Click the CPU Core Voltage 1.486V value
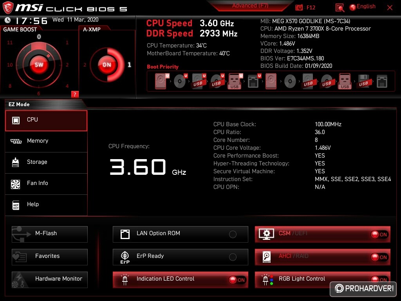Screen dimensions: 401x301 (323, 148)
